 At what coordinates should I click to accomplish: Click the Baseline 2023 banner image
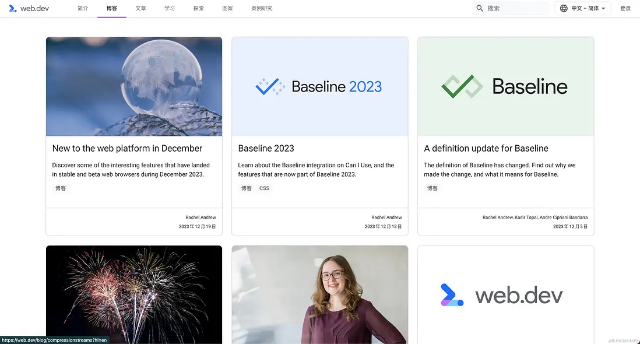click(319, 86)
